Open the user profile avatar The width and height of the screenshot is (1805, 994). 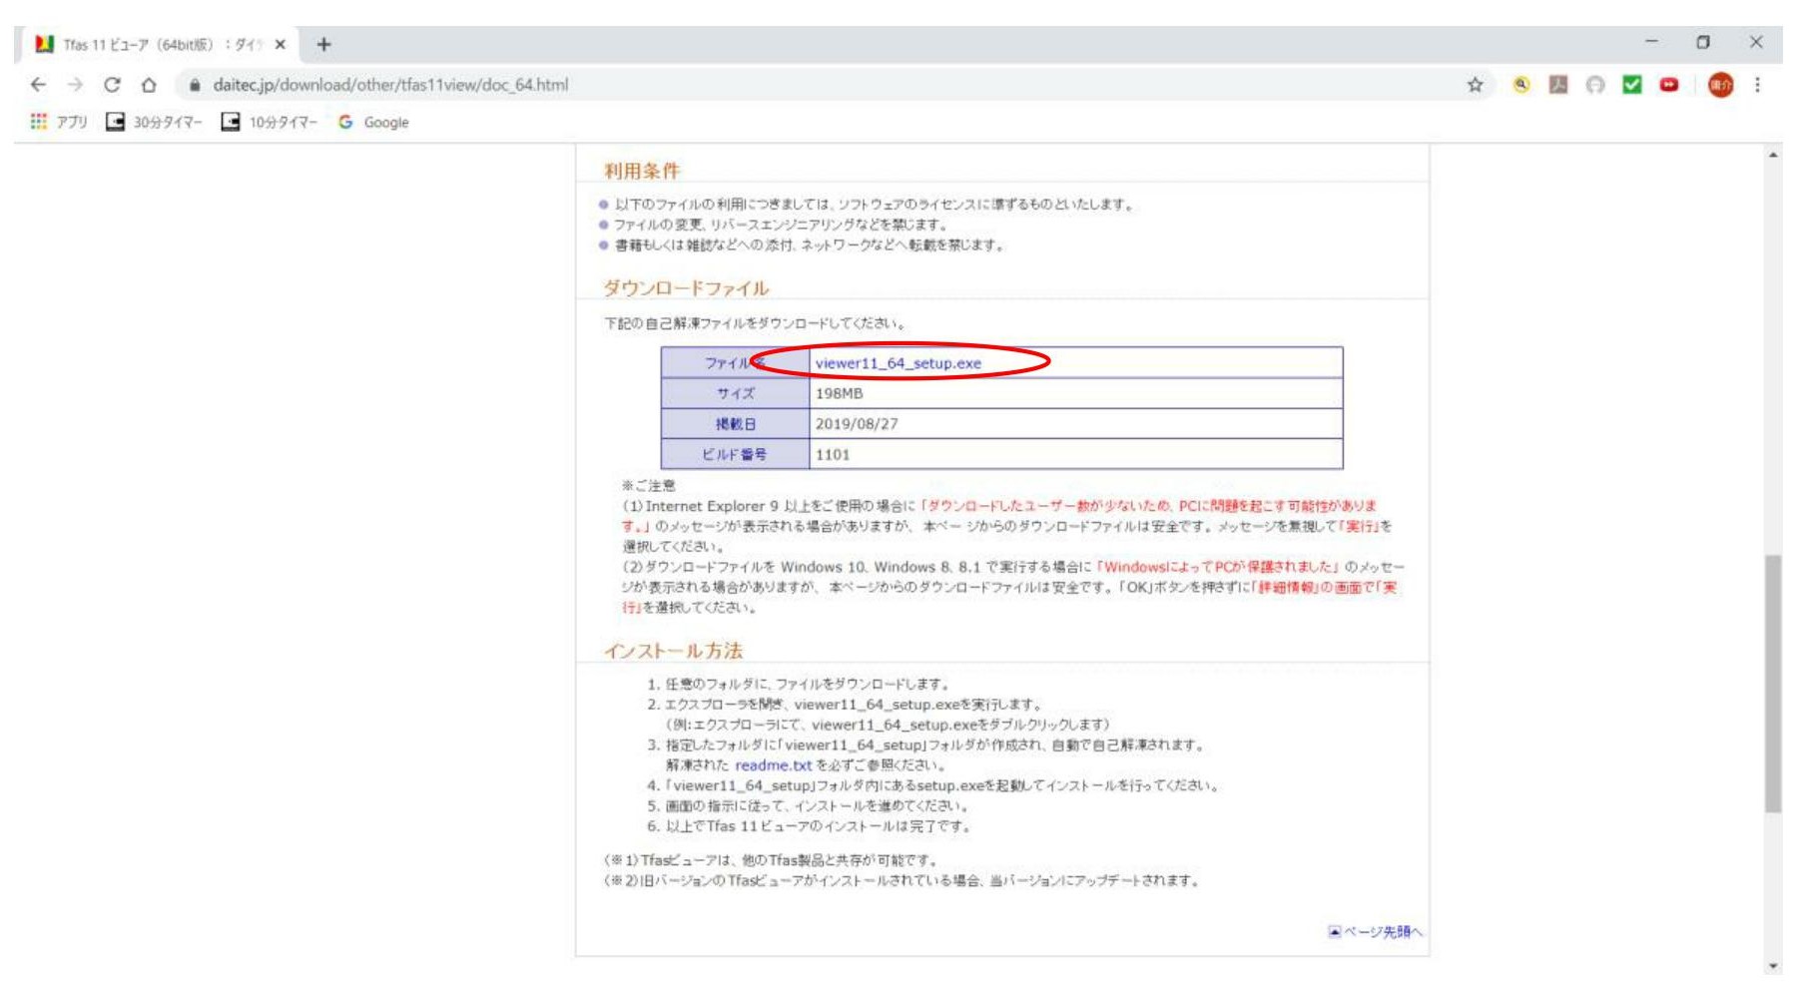point(1720,85)
